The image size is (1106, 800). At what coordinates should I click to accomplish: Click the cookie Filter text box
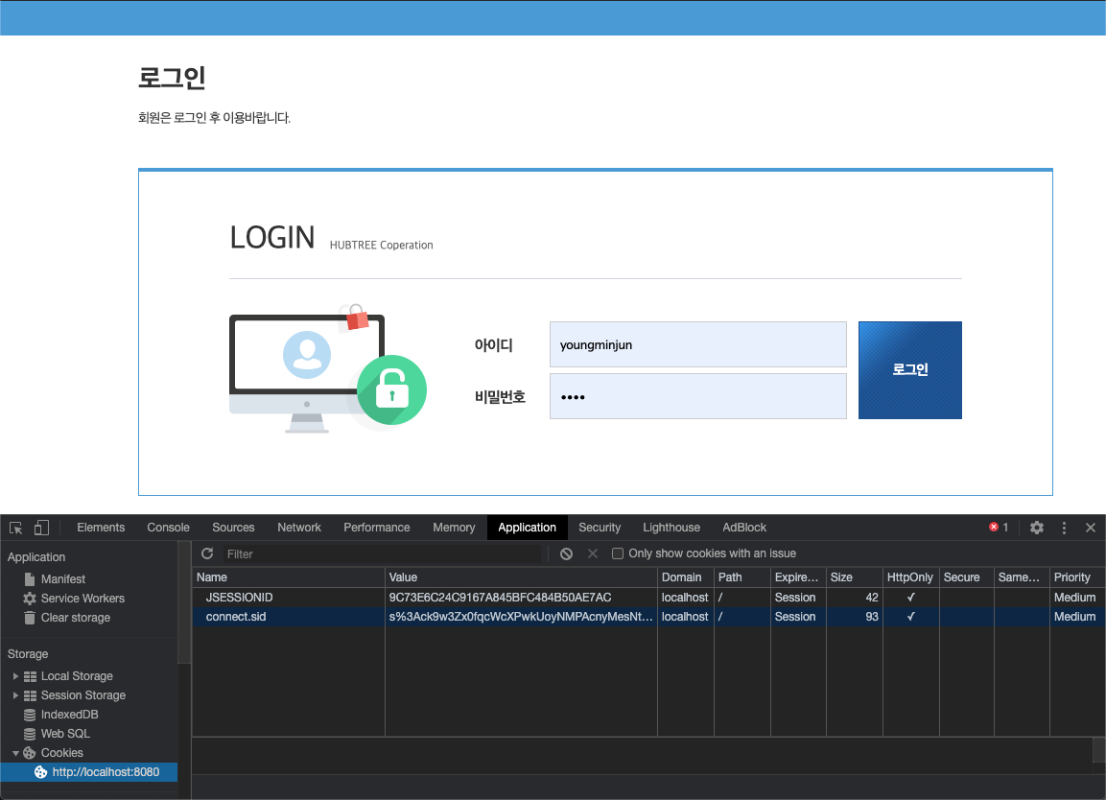point(382,553)
